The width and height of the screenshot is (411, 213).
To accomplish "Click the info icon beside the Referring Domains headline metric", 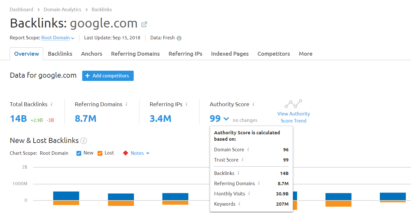I will [127, 104].
